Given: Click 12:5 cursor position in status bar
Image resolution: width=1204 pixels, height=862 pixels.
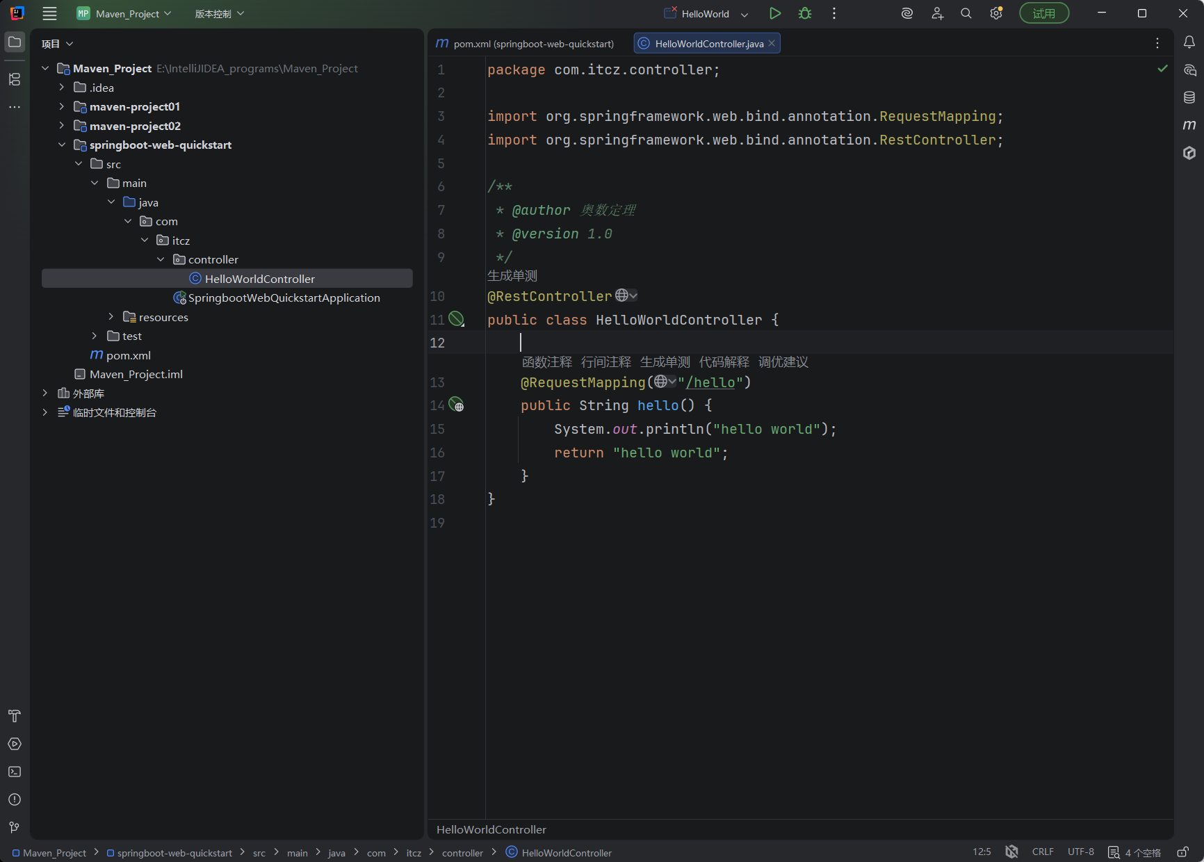Looking at the screenshot, I should click(982, 852).
